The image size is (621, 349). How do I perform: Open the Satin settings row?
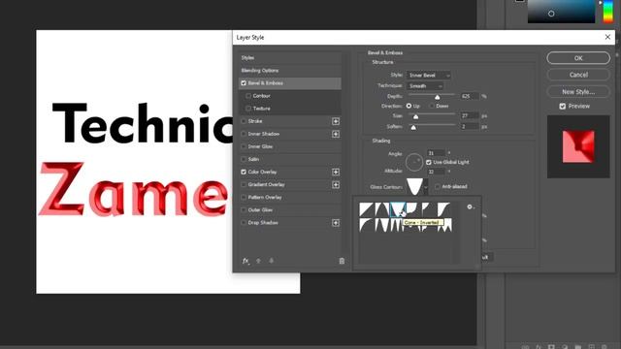tap(290, 159)
